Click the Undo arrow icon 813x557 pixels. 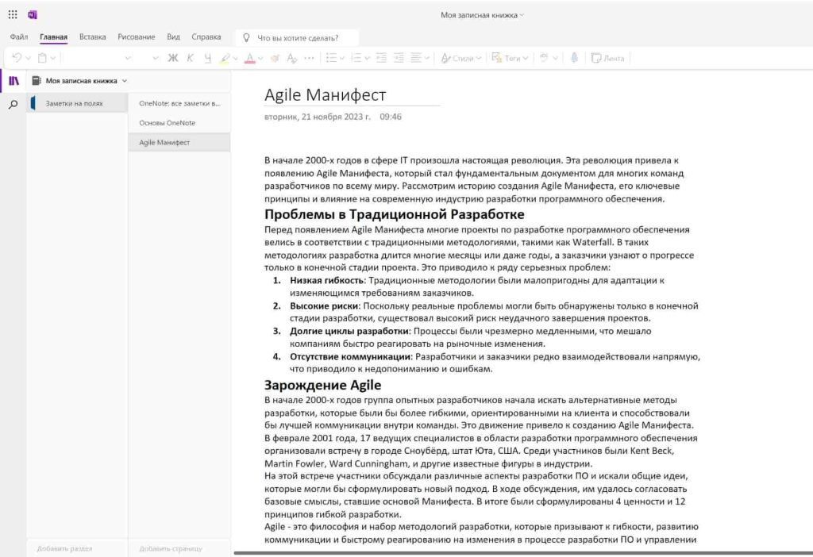point(17,58)
